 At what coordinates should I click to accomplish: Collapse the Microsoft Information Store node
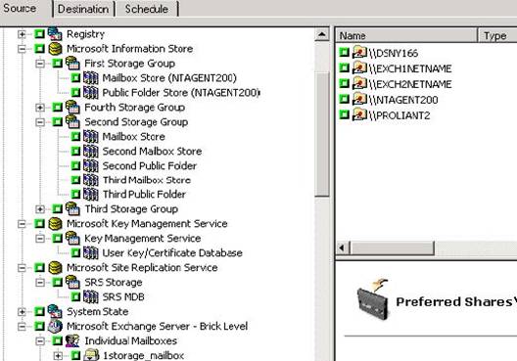pyautogui.click(x=22, y=49)
